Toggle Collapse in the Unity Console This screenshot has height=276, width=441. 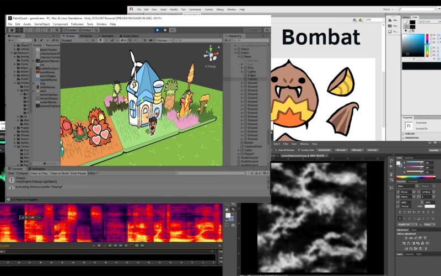pos(21,173)
